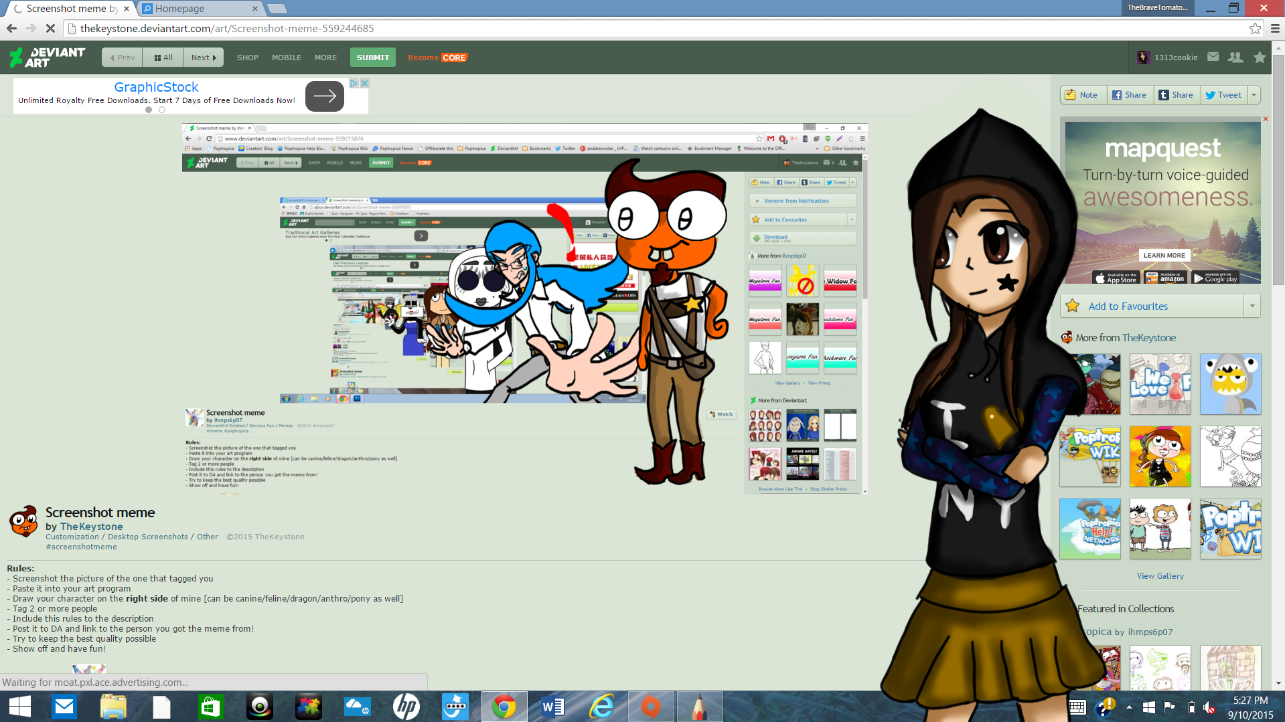The image size is (1285, 722).
Task: Tweet this deviation
Action: click(1223, 95)
